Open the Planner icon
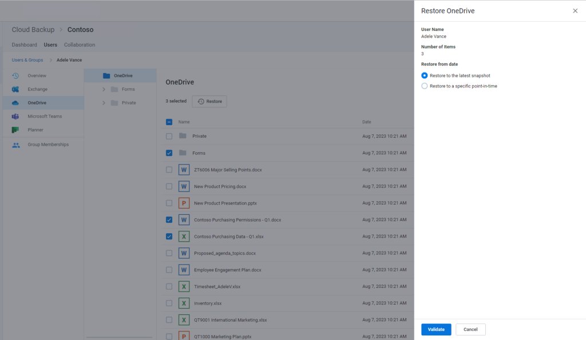The height and width of the screenshot is (340, 586). tap(15, 130)
